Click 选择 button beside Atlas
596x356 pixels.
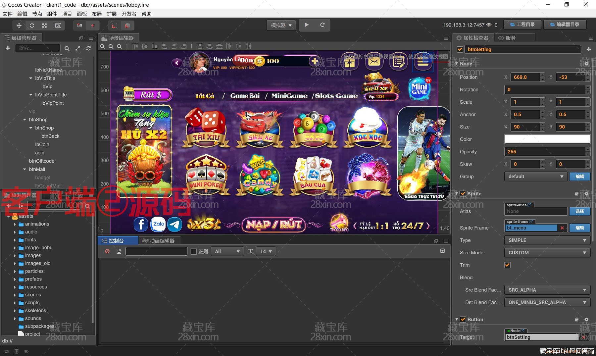(580, 211)
